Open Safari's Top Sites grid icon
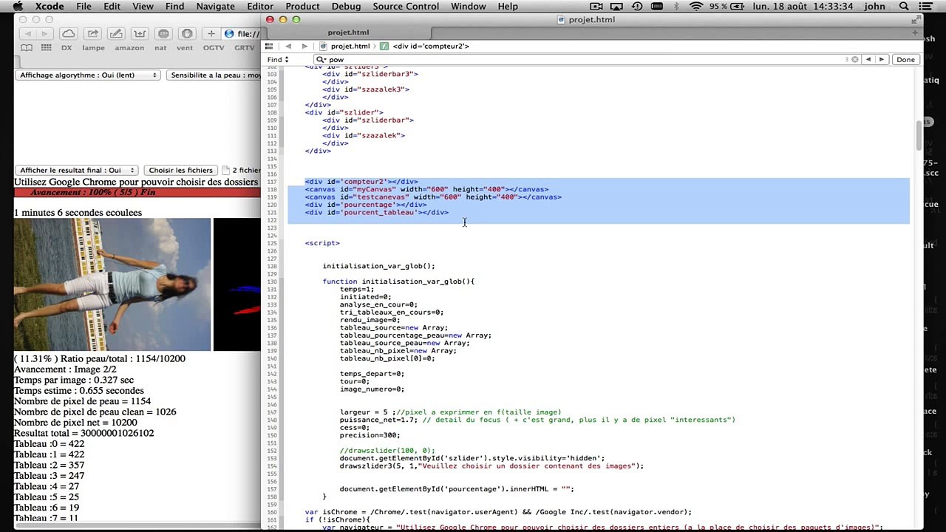 point(46,48)
